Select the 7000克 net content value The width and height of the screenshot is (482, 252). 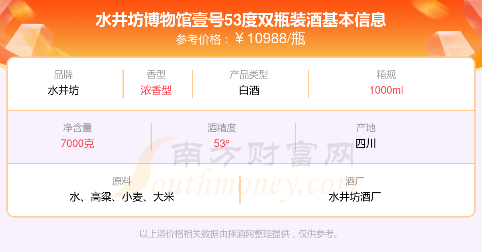click(x=78, y=143)
